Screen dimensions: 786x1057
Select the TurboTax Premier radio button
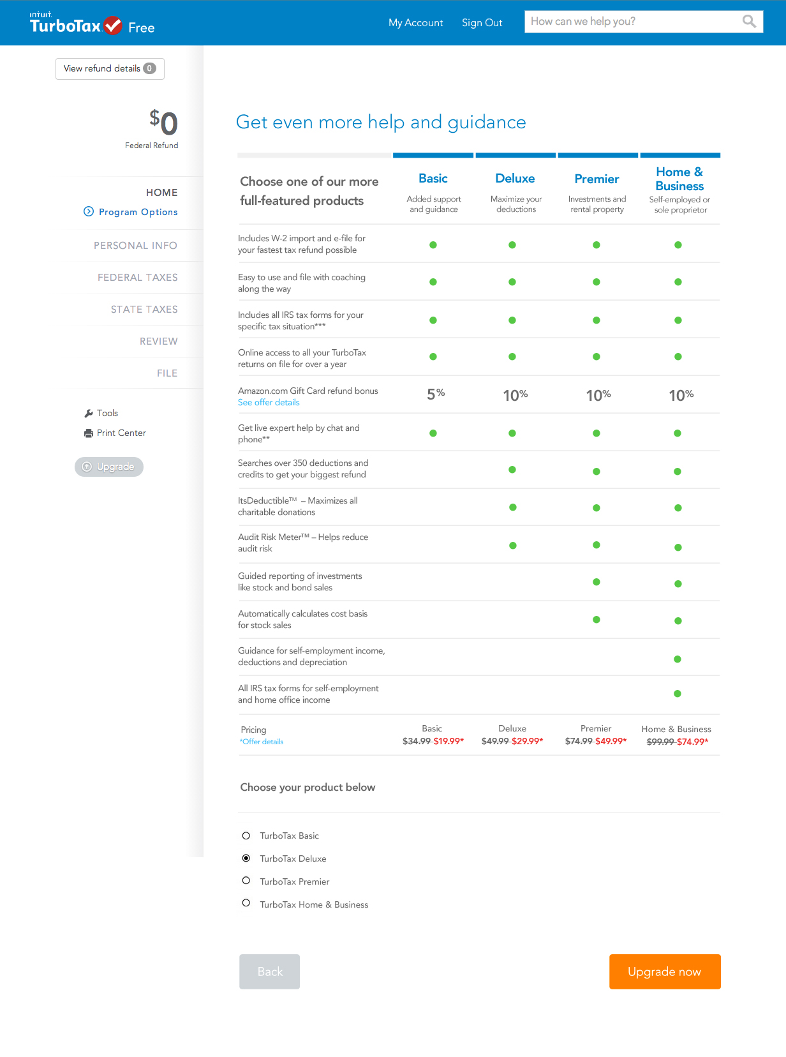pos(246,881)
